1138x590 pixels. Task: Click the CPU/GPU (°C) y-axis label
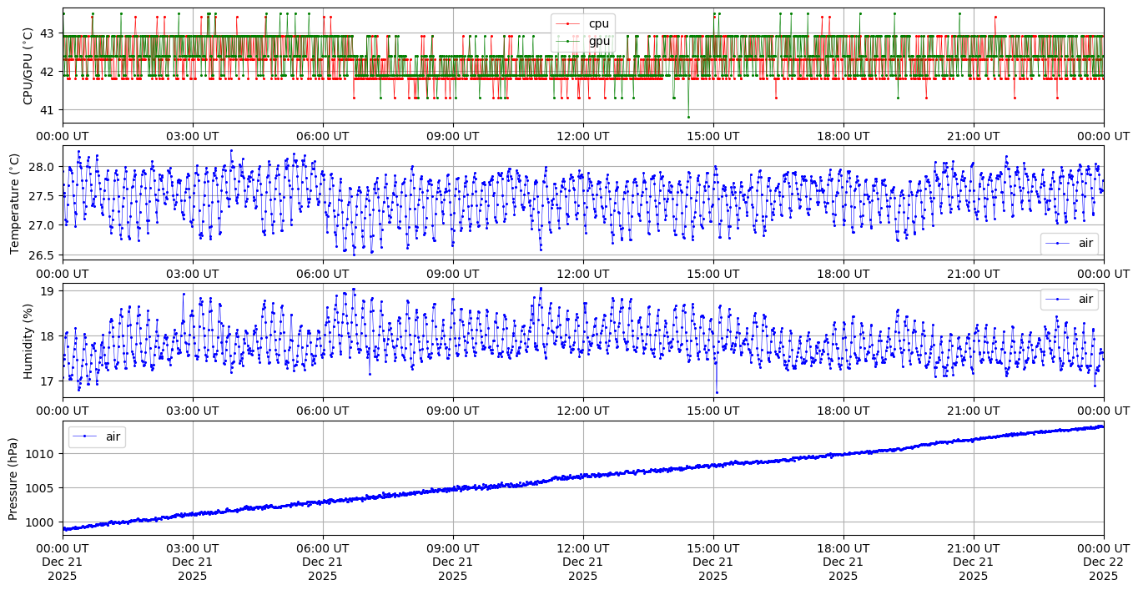point(28,66)
